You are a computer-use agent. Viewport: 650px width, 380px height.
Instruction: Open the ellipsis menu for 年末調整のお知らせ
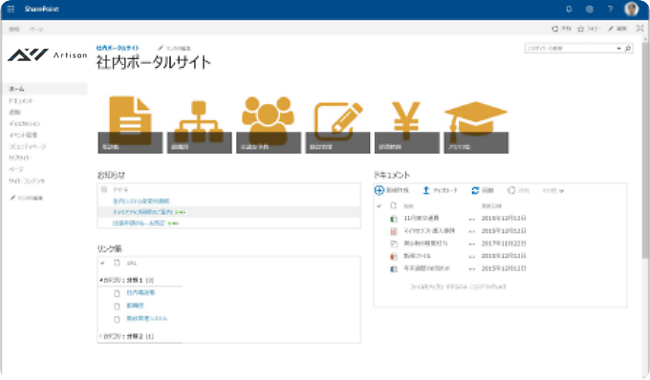[472, 268]
